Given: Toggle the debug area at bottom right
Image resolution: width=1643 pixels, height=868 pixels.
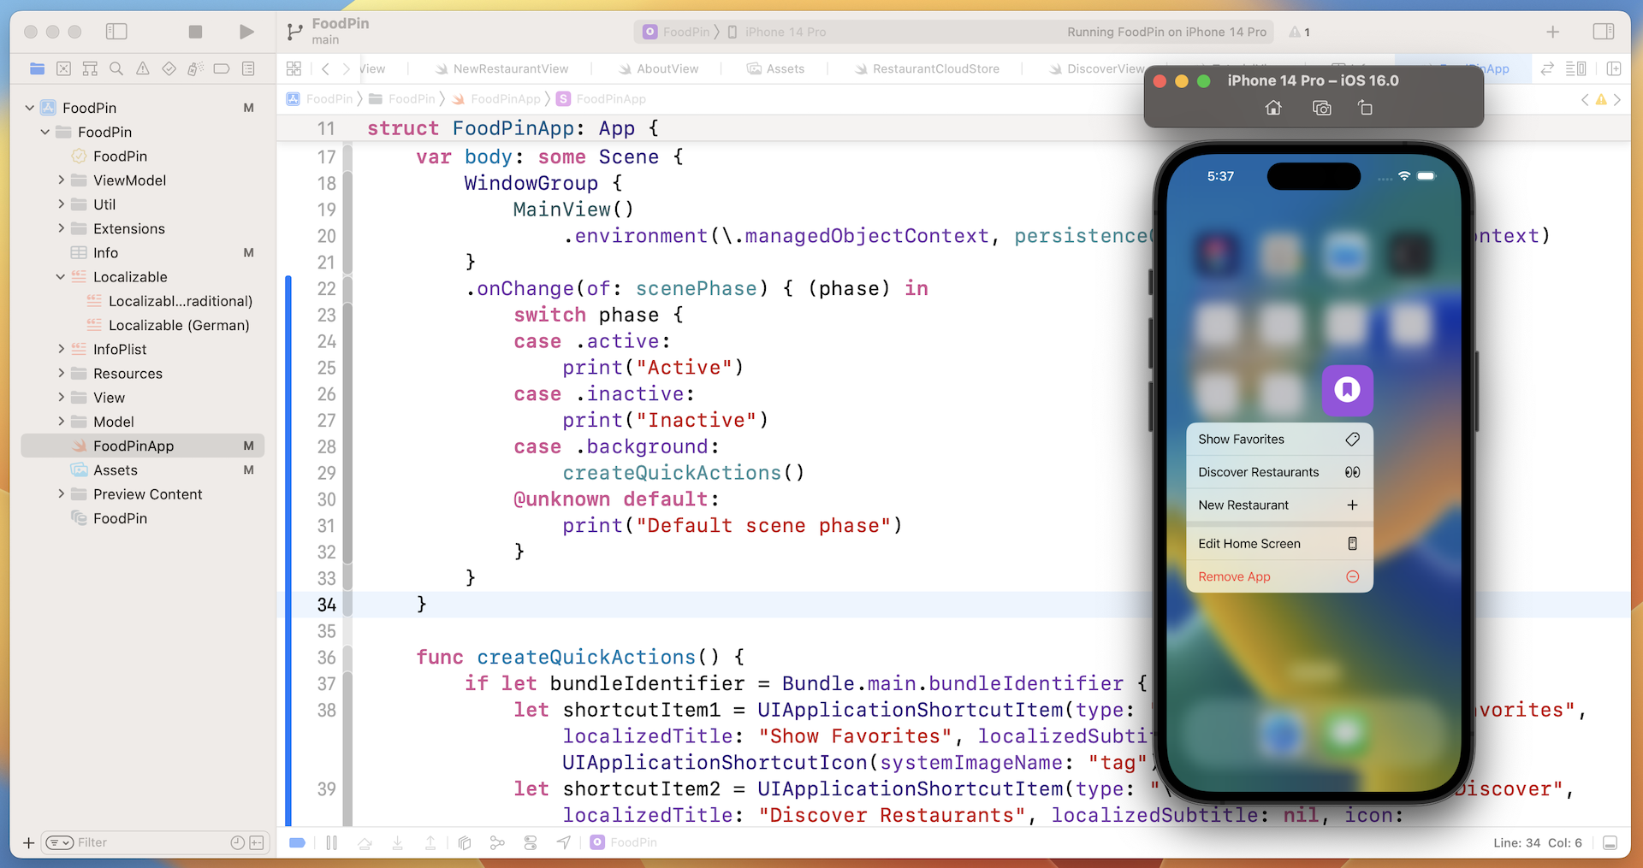Looking at the screenshot, I should point(1610,842).
